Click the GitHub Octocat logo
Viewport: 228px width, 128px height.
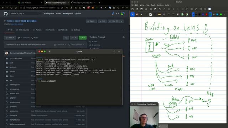coord(6,14)
